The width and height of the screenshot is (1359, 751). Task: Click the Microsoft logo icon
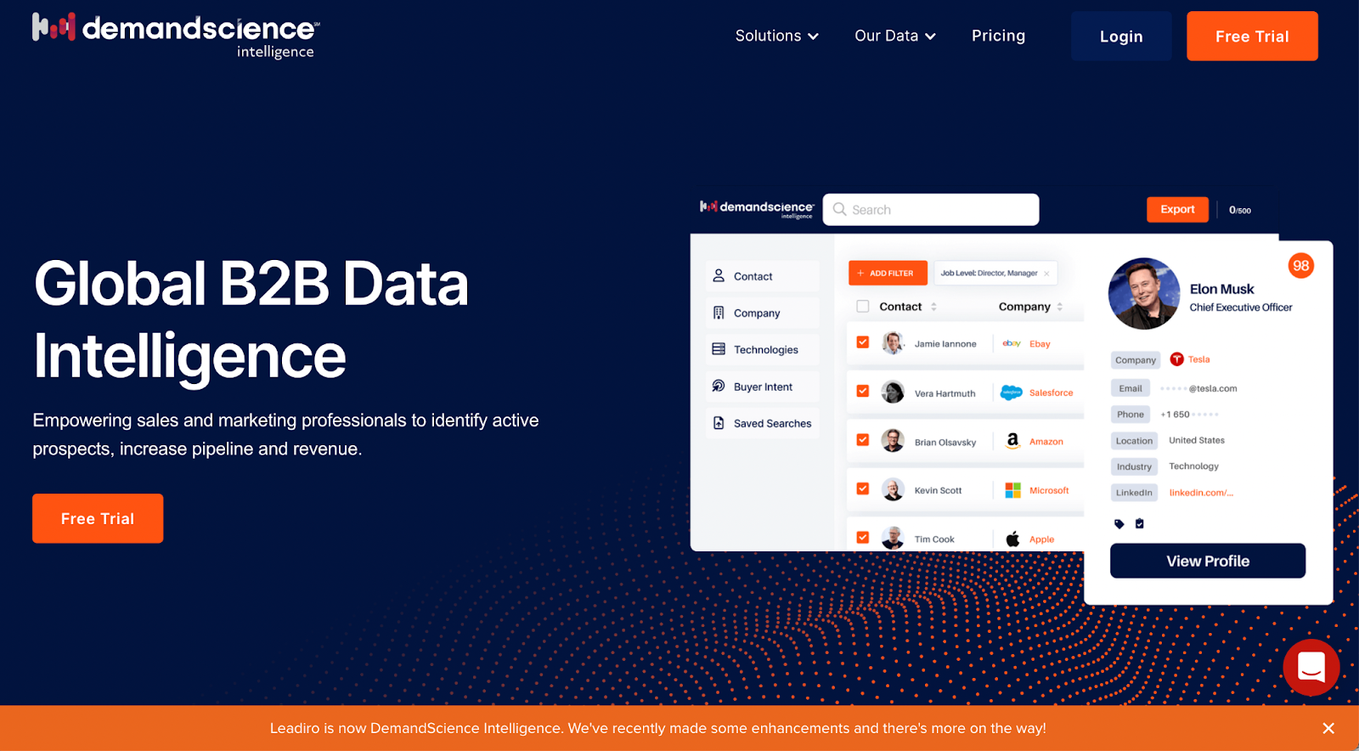[1012, 490]
